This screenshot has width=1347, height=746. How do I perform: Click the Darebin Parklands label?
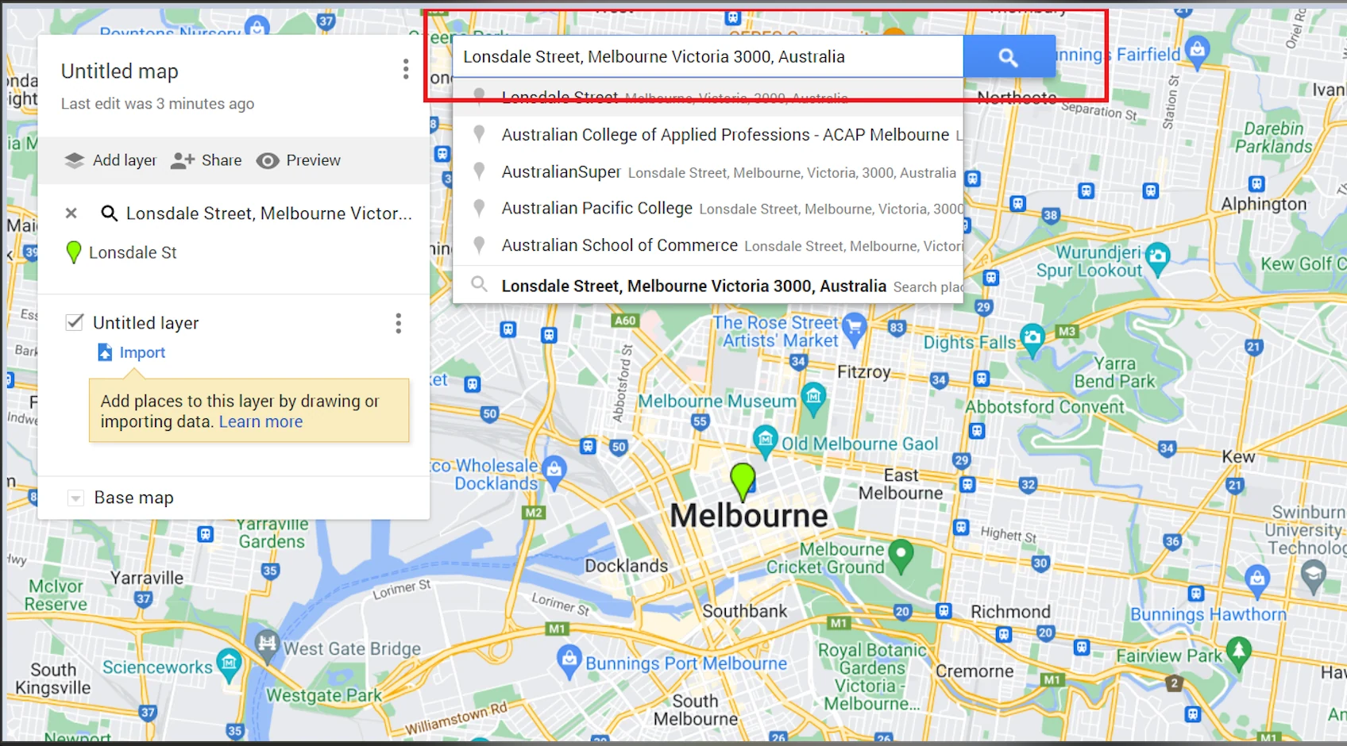tap(1274, 137)
